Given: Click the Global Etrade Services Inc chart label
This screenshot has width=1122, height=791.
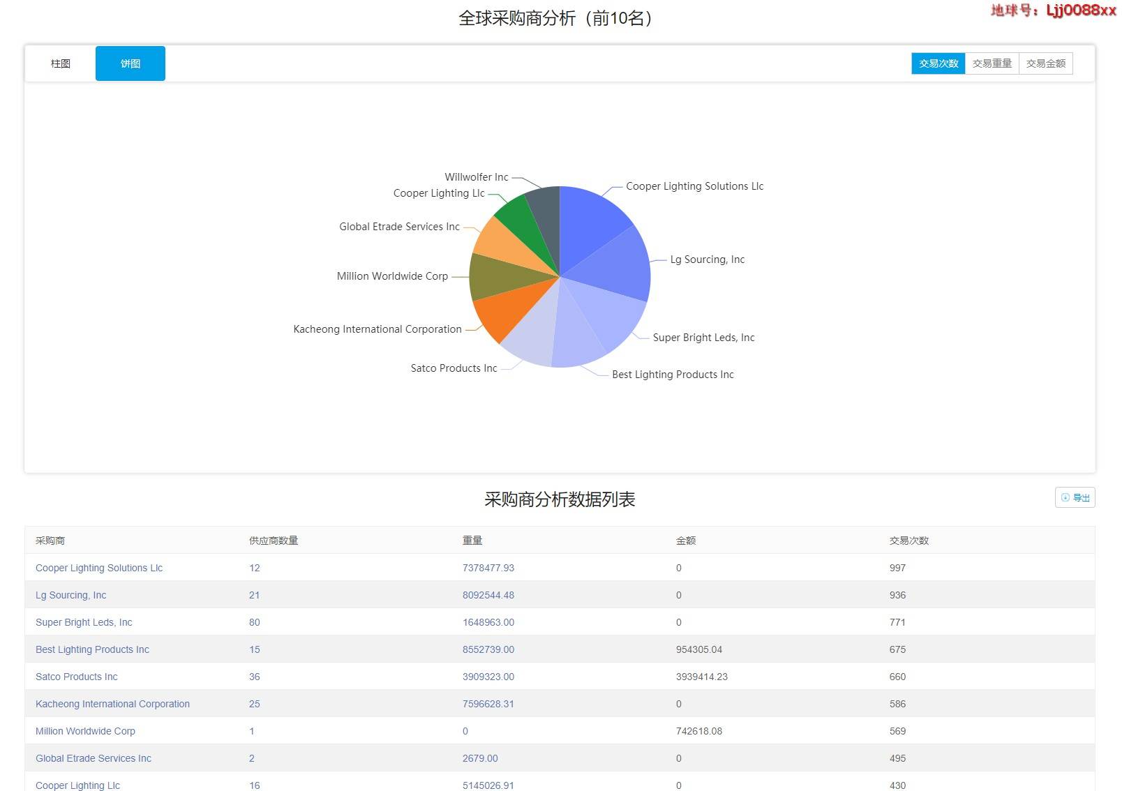Looking at the screenshot, I should (399, 227).
